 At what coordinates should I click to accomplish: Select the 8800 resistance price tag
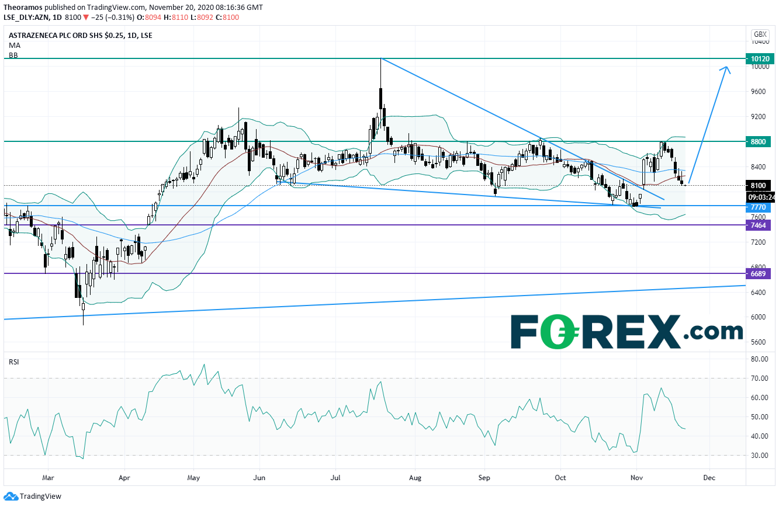coord(760,141)
